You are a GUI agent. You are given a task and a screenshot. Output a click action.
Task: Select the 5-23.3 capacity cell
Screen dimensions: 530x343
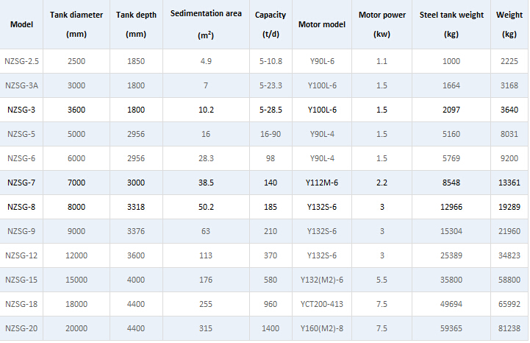[271, 85]
